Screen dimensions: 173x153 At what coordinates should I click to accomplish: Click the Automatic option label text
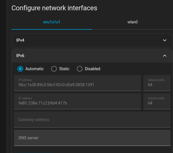click(x=35, y=69)
